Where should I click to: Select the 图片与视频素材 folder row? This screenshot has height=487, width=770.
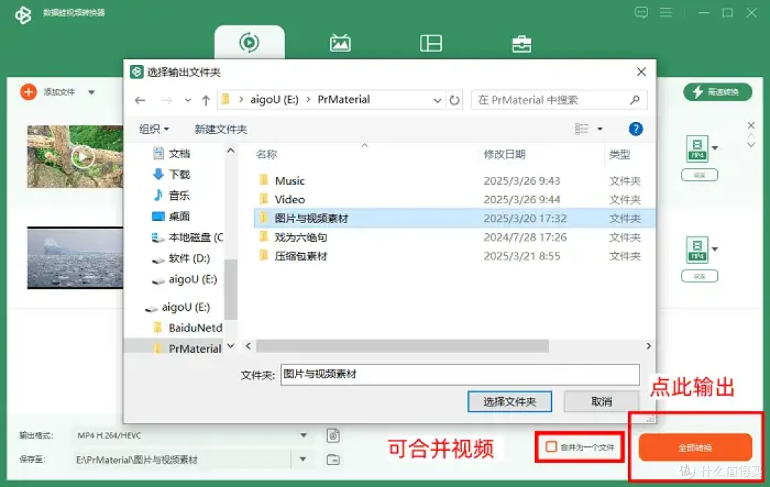click(454, 218)
